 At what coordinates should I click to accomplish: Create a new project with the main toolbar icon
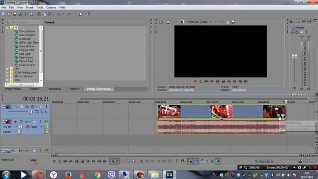3,14
